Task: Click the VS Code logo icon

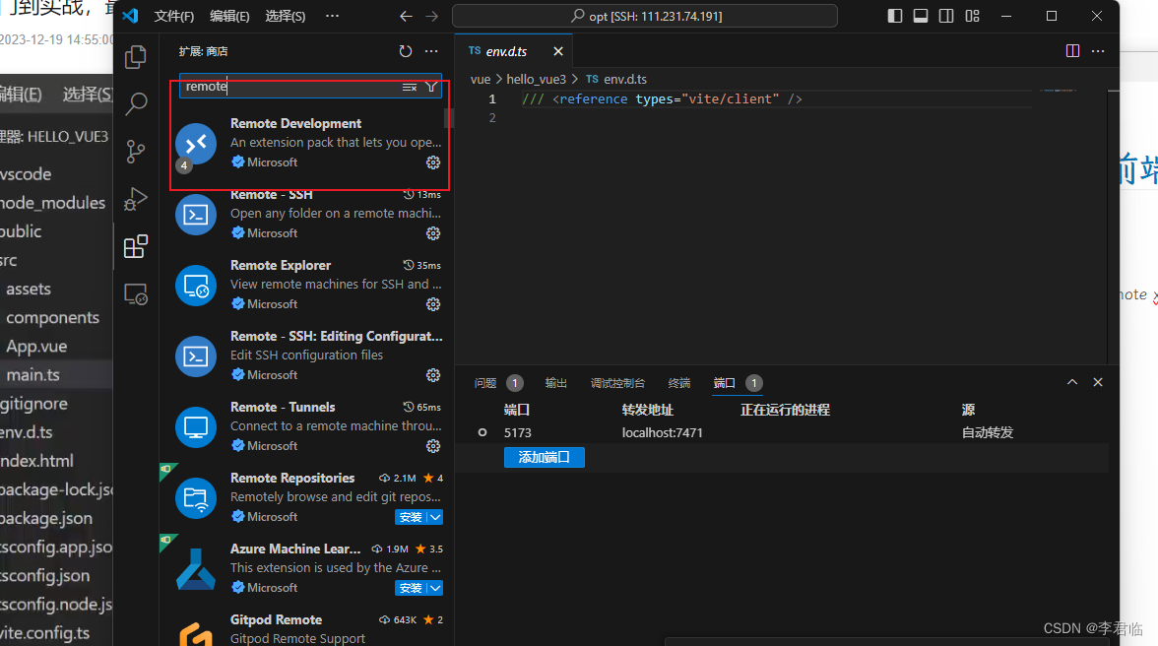Action: pos(131,16)
